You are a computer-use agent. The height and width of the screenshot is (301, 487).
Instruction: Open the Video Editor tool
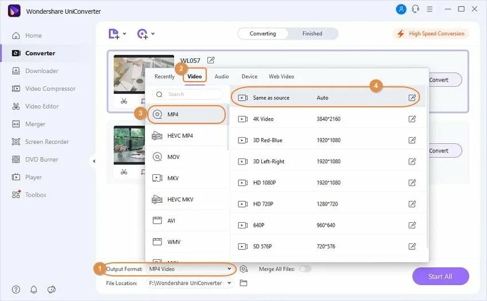[x=36, y=106]
